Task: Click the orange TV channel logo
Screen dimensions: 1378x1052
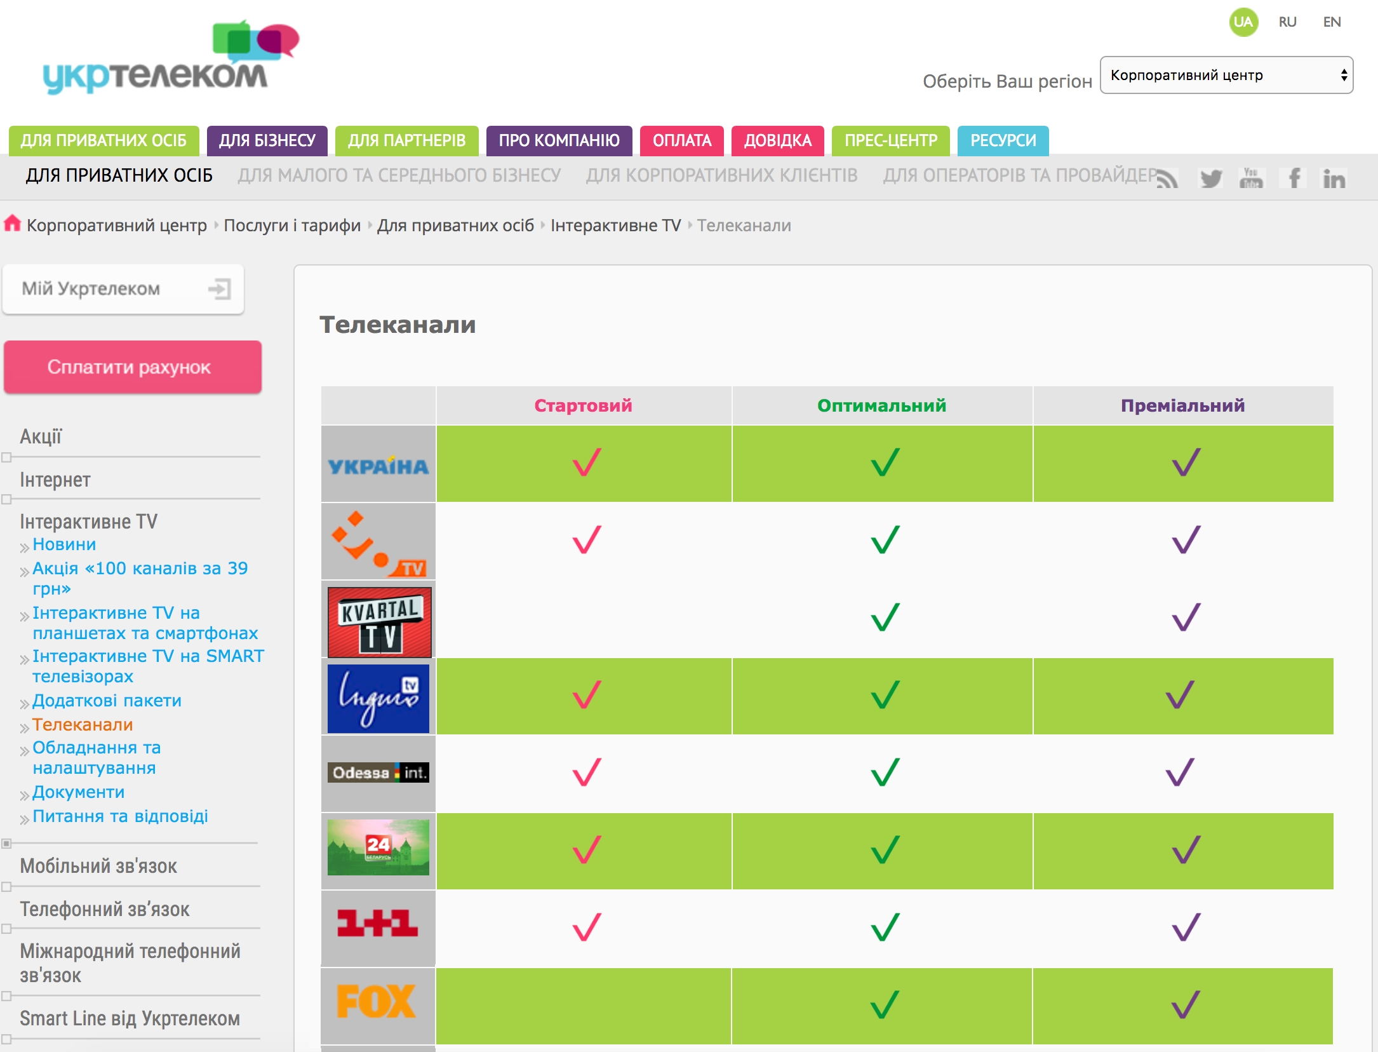Action: 378,543
